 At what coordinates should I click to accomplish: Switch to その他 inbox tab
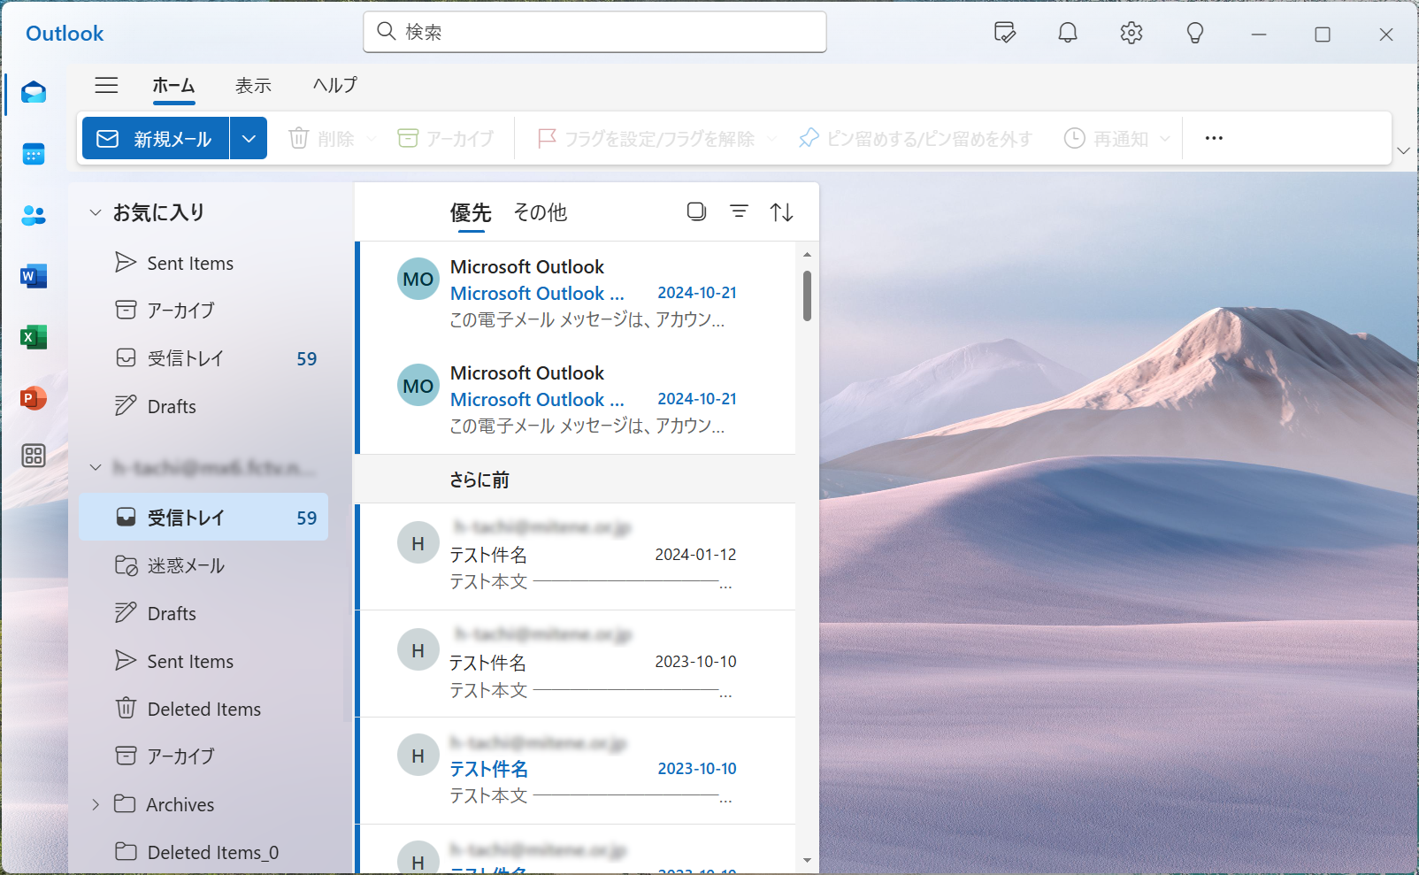click(x=540, y=212)
